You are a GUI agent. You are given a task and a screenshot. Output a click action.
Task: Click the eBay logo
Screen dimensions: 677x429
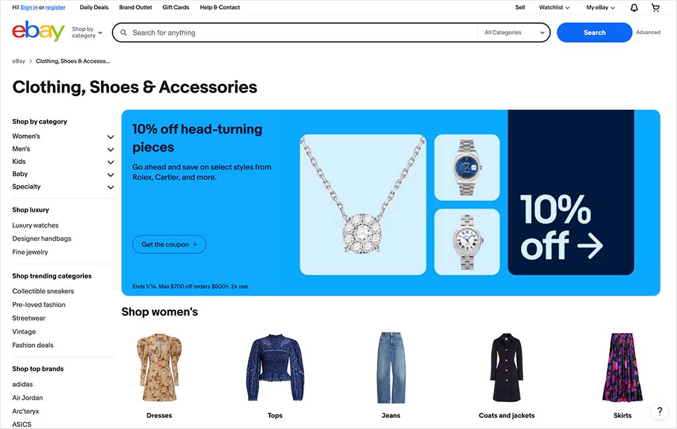click(38, 31)
